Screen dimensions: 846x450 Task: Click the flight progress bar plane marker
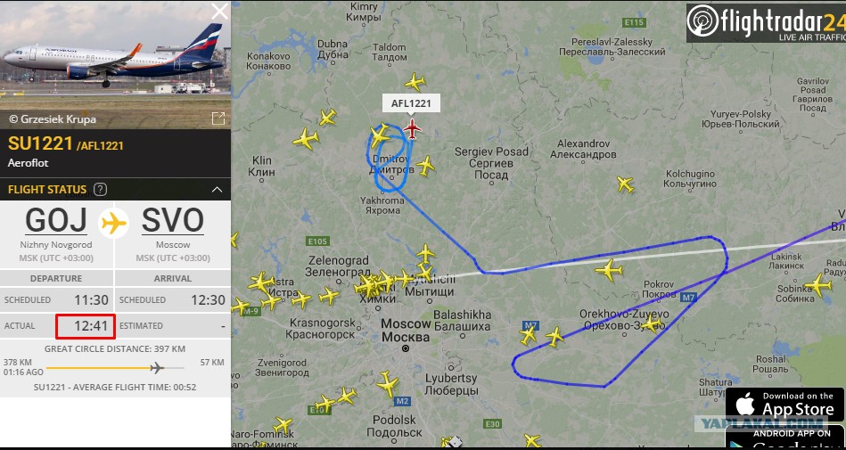tap(157, 368)
